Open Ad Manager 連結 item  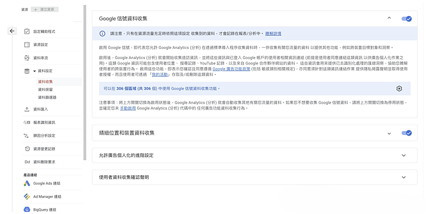[x=47, y=196]
